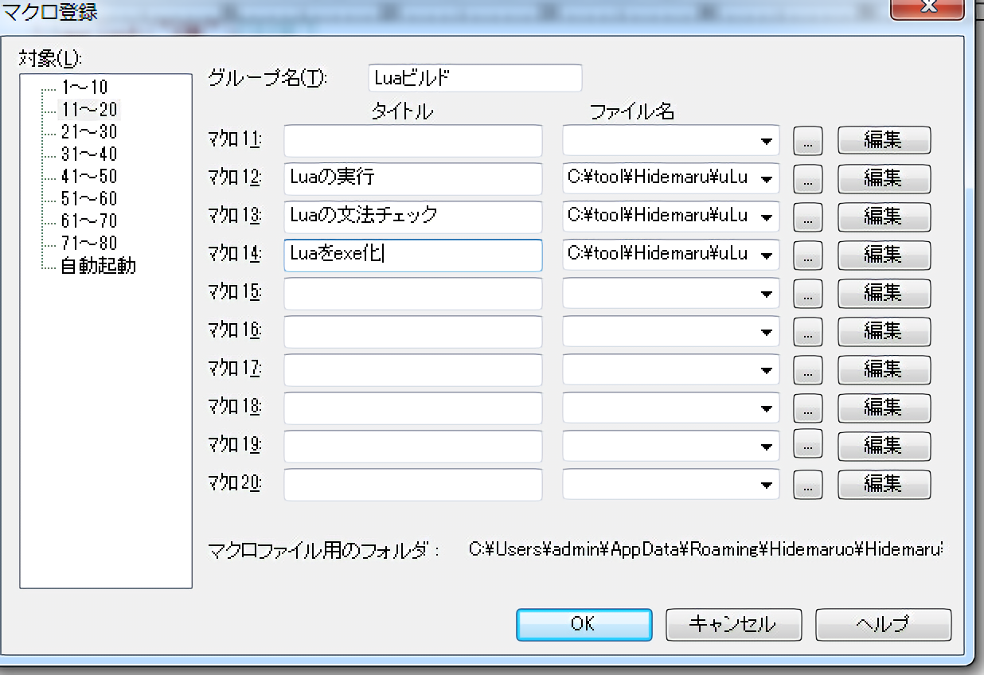Click browse button for Macro 20
The height and width of the screenshot is (675, 984).
(x=807, y=484)
